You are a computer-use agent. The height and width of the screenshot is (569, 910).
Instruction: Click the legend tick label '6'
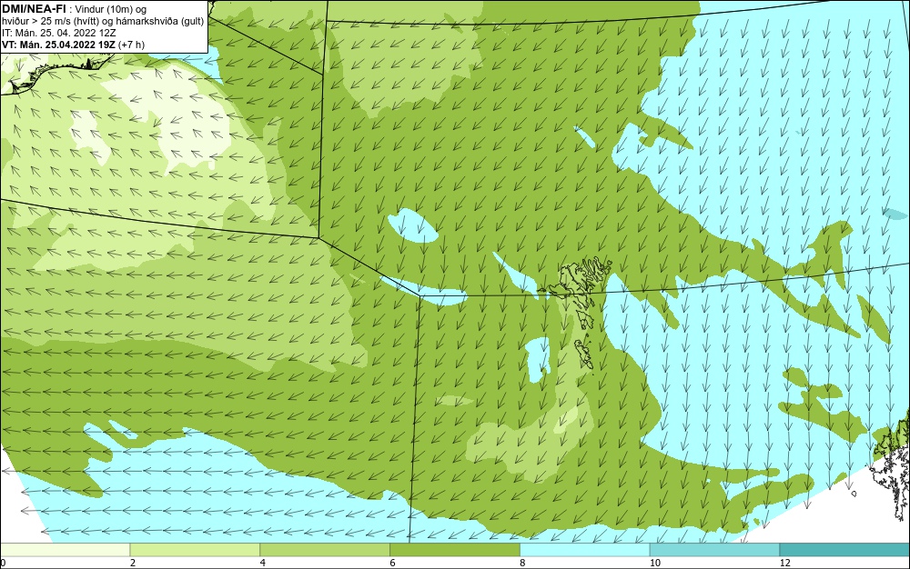tap(393, 563)
